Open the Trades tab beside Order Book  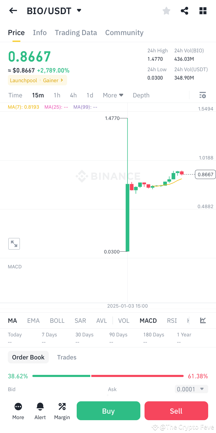(x=67, y=357)
